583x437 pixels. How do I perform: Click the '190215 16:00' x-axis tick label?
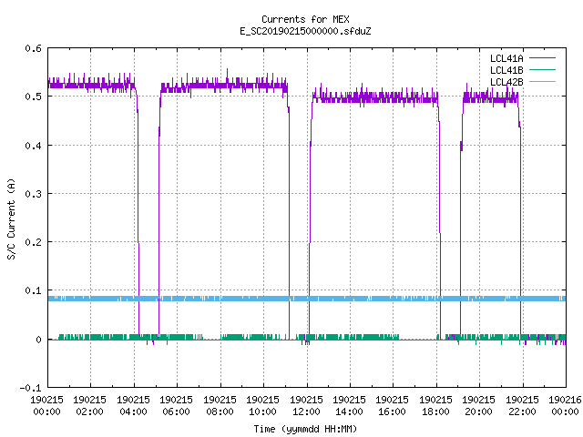(x=392, y=405)
